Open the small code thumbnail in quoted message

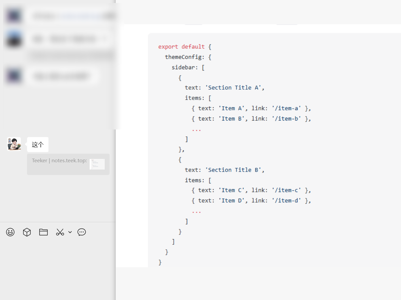point(97,164)
